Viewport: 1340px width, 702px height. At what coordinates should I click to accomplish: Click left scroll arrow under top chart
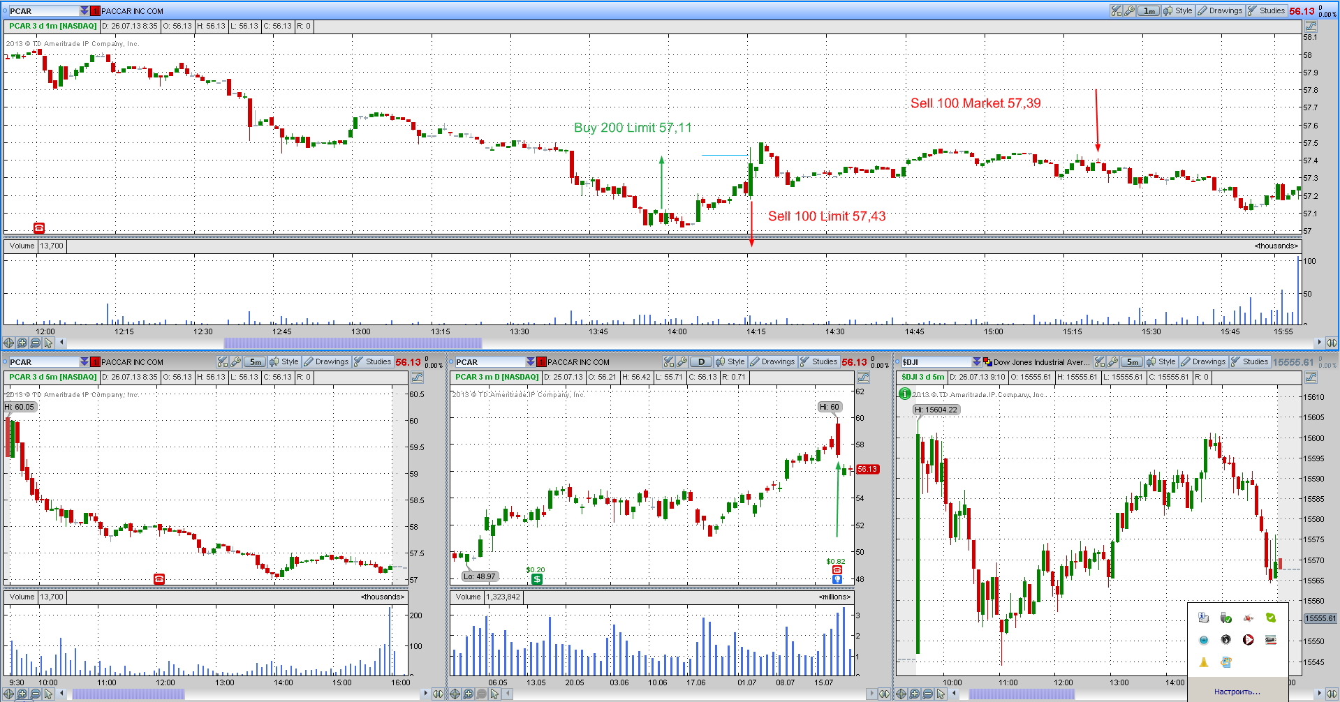[x=61, y=343]
